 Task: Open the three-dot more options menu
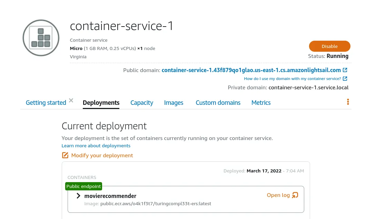pyautogui.click(x=348, y=102)
